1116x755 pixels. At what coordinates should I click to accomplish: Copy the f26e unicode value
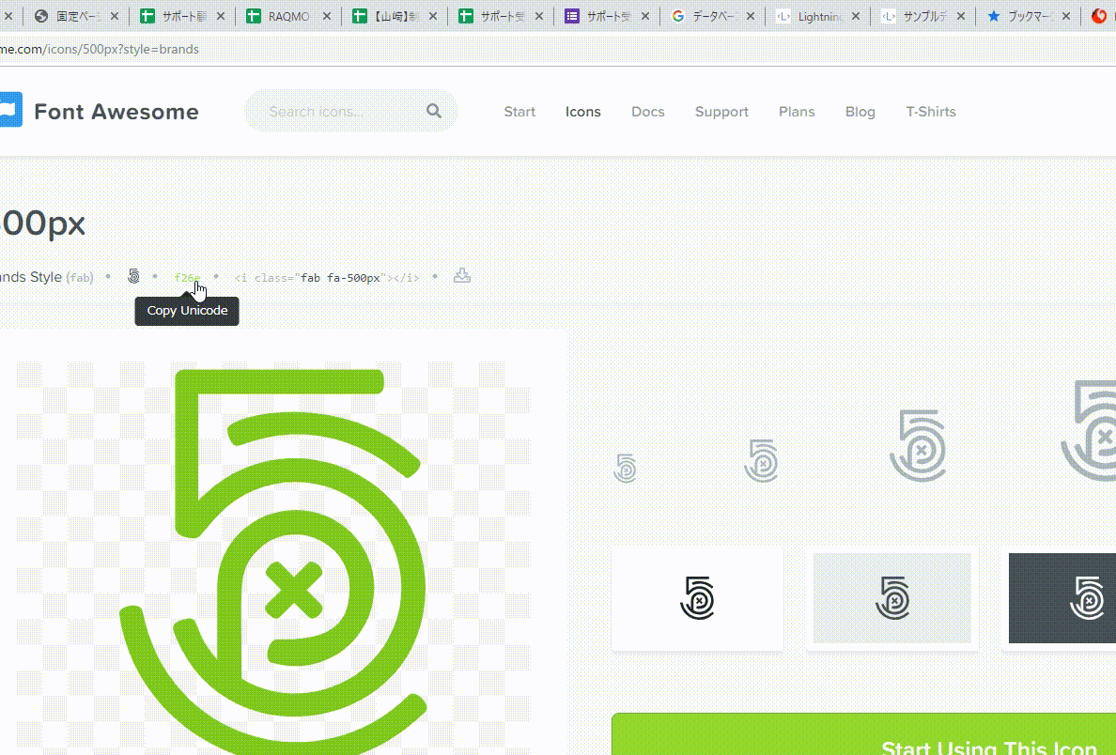[187, 278]
